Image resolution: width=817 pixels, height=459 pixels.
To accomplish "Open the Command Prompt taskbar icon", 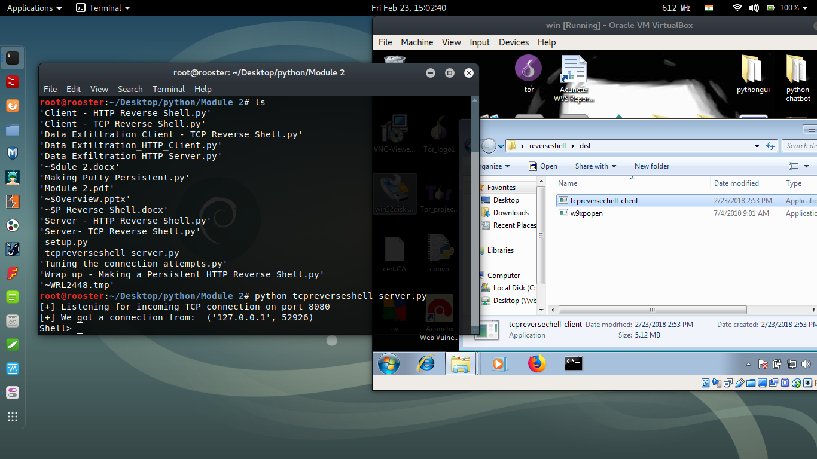I will coord(572,363).
